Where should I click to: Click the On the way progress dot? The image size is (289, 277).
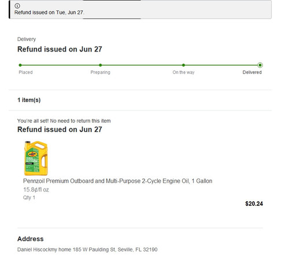[183, 65]
